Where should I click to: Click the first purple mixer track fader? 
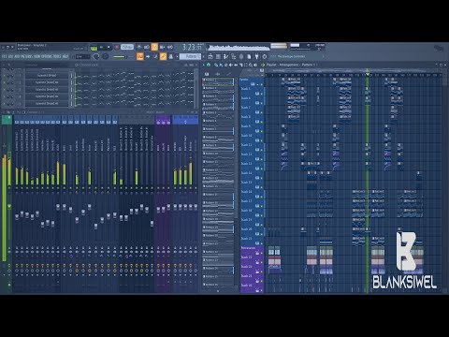tap(158, 210)
